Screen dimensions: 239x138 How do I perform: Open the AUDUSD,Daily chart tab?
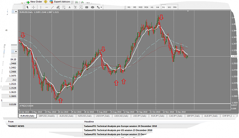pyautogui.click(x=67, y=116)
